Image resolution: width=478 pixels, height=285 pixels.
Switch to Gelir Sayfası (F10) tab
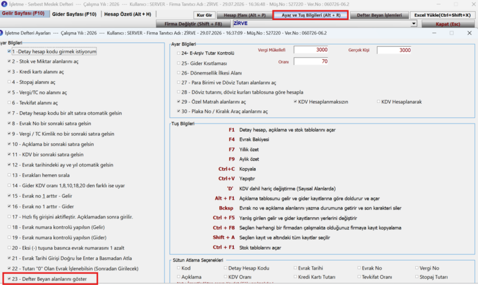(x=24, y=14)
